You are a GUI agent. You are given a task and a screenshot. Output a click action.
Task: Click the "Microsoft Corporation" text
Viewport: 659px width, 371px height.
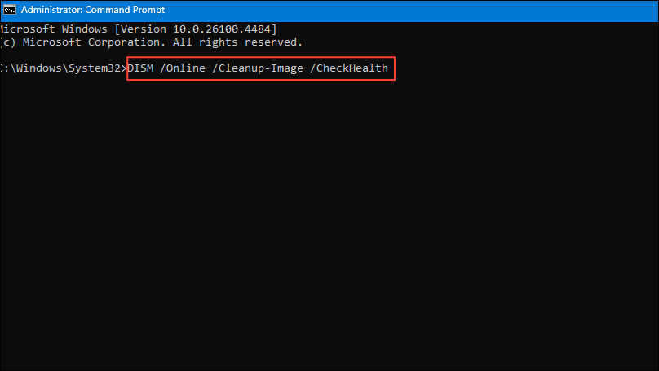[x=88, y=42]
